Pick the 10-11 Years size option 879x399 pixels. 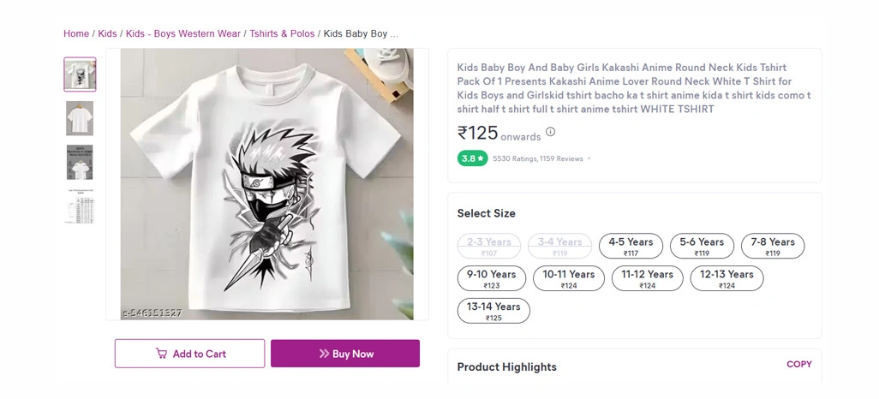568,278
